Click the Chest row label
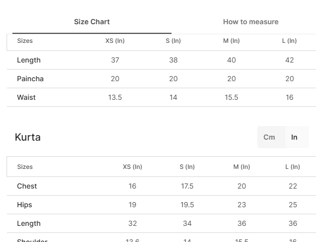316x242 pixels. coord(27,186)
